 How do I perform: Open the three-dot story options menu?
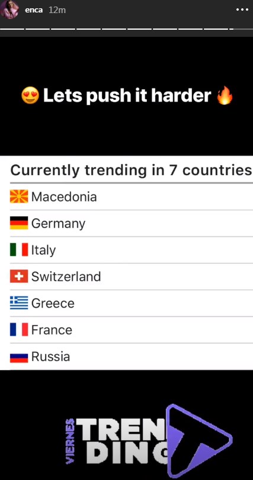(x=242, y=10)
